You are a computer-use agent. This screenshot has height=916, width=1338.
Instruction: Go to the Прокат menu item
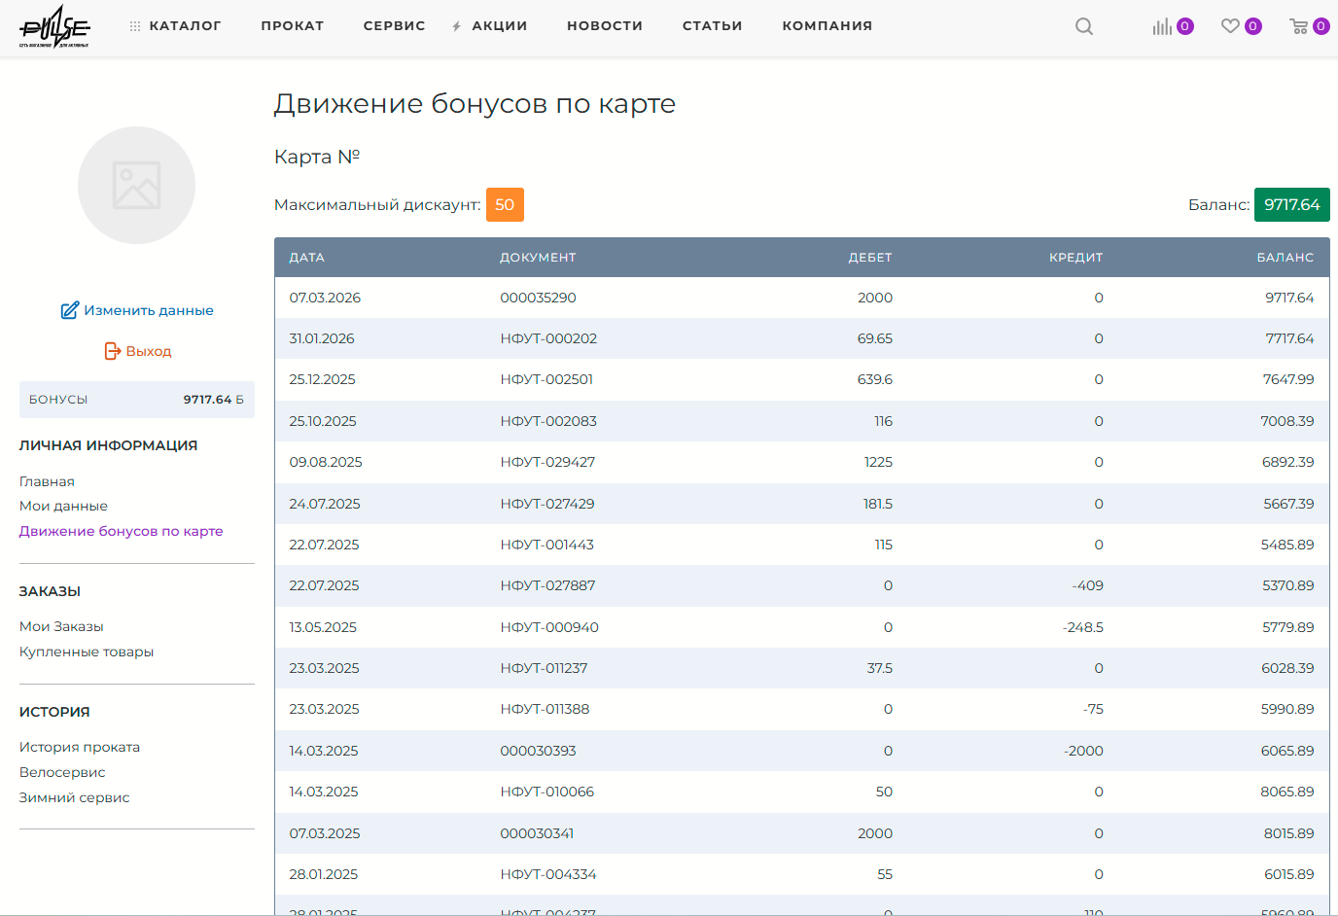tap(292, 26)
